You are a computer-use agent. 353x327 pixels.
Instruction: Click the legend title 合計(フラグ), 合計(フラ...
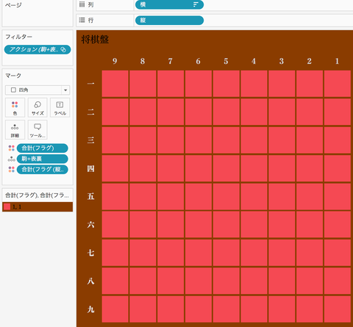click(37, 195)
